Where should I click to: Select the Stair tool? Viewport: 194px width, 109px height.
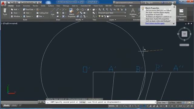[26, 13]
